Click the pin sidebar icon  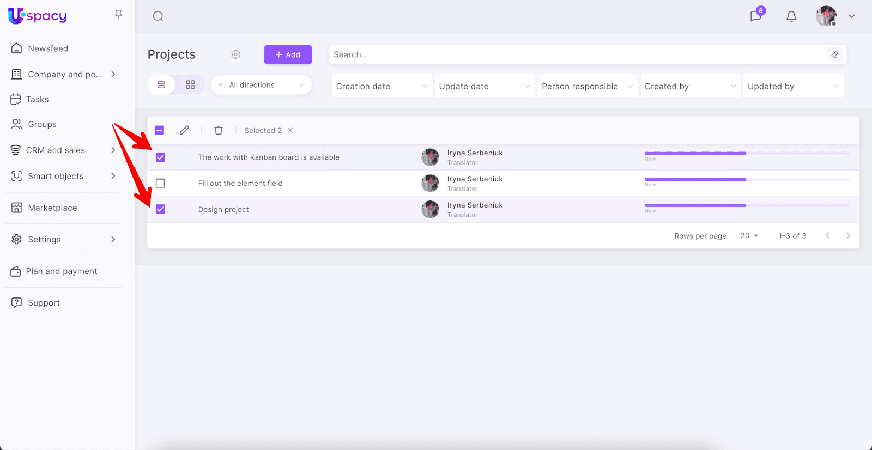pyautogui.click(x=118, y=15)
